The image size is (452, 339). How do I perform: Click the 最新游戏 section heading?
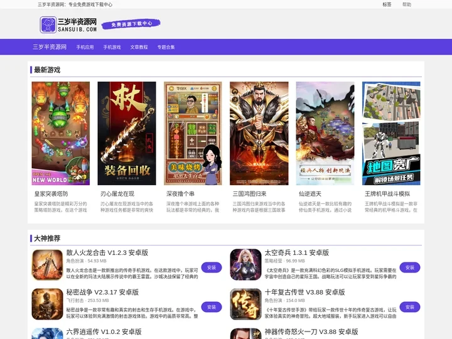click(47, 70)
